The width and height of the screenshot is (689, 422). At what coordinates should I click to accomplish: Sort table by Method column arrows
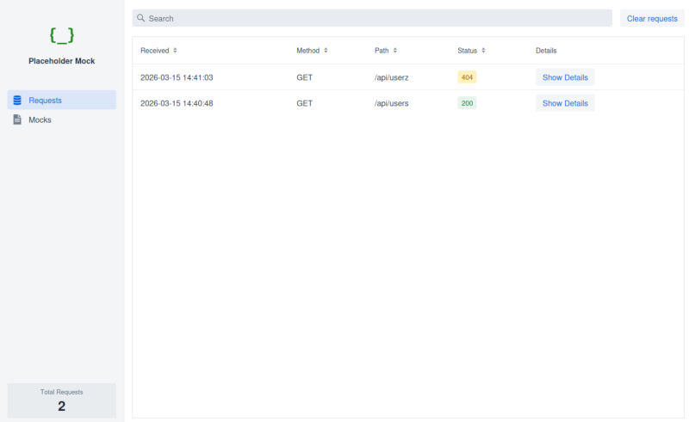coord(326,51)
